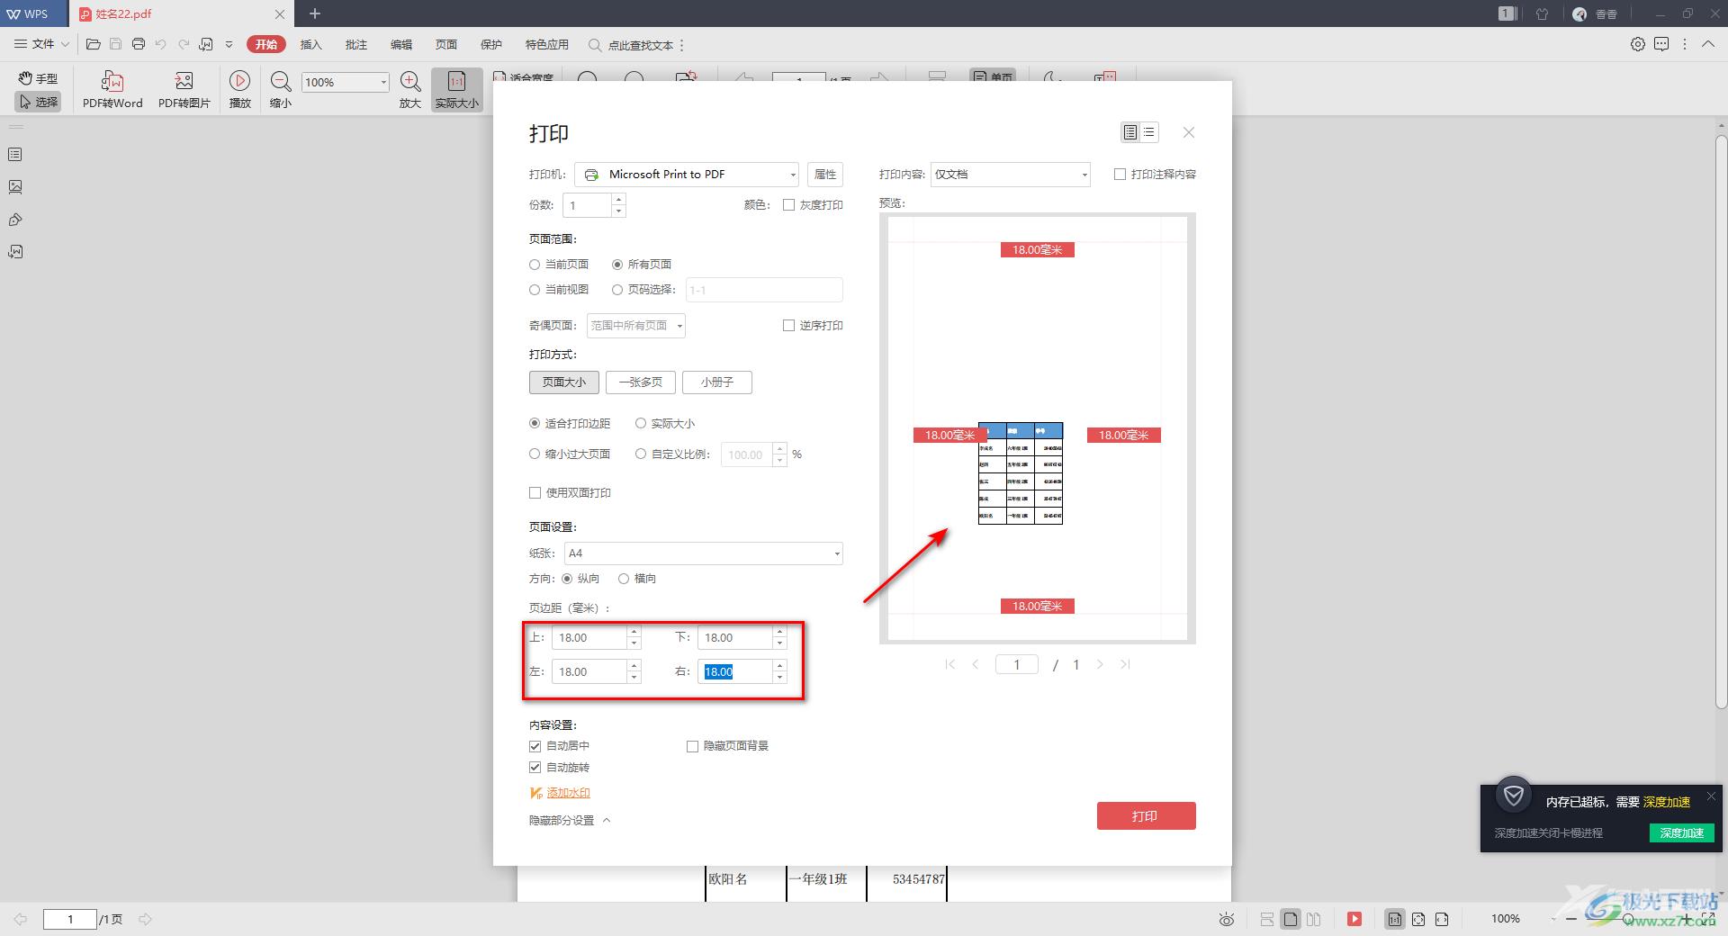Switch print dialog to compact list view
The width and height of the screenshot is (1728, 936).
tap(1149, 132)
